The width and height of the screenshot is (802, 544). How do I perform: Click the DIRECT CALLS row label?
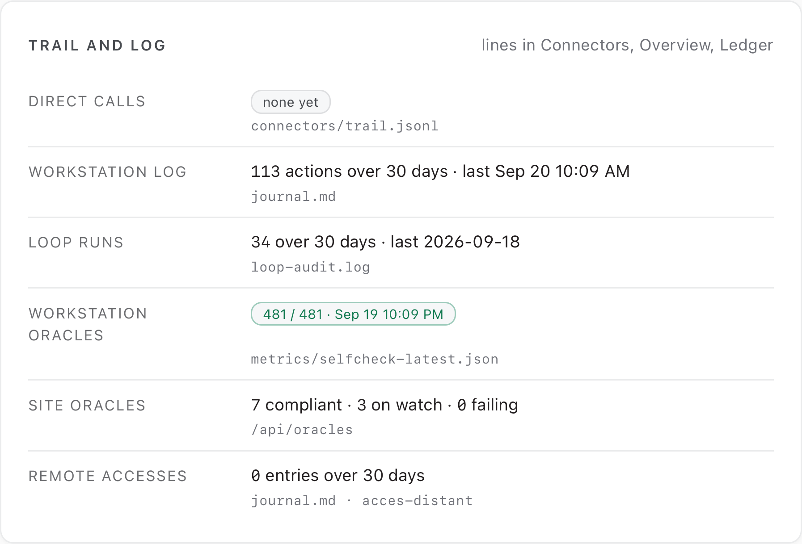[87, 101]
